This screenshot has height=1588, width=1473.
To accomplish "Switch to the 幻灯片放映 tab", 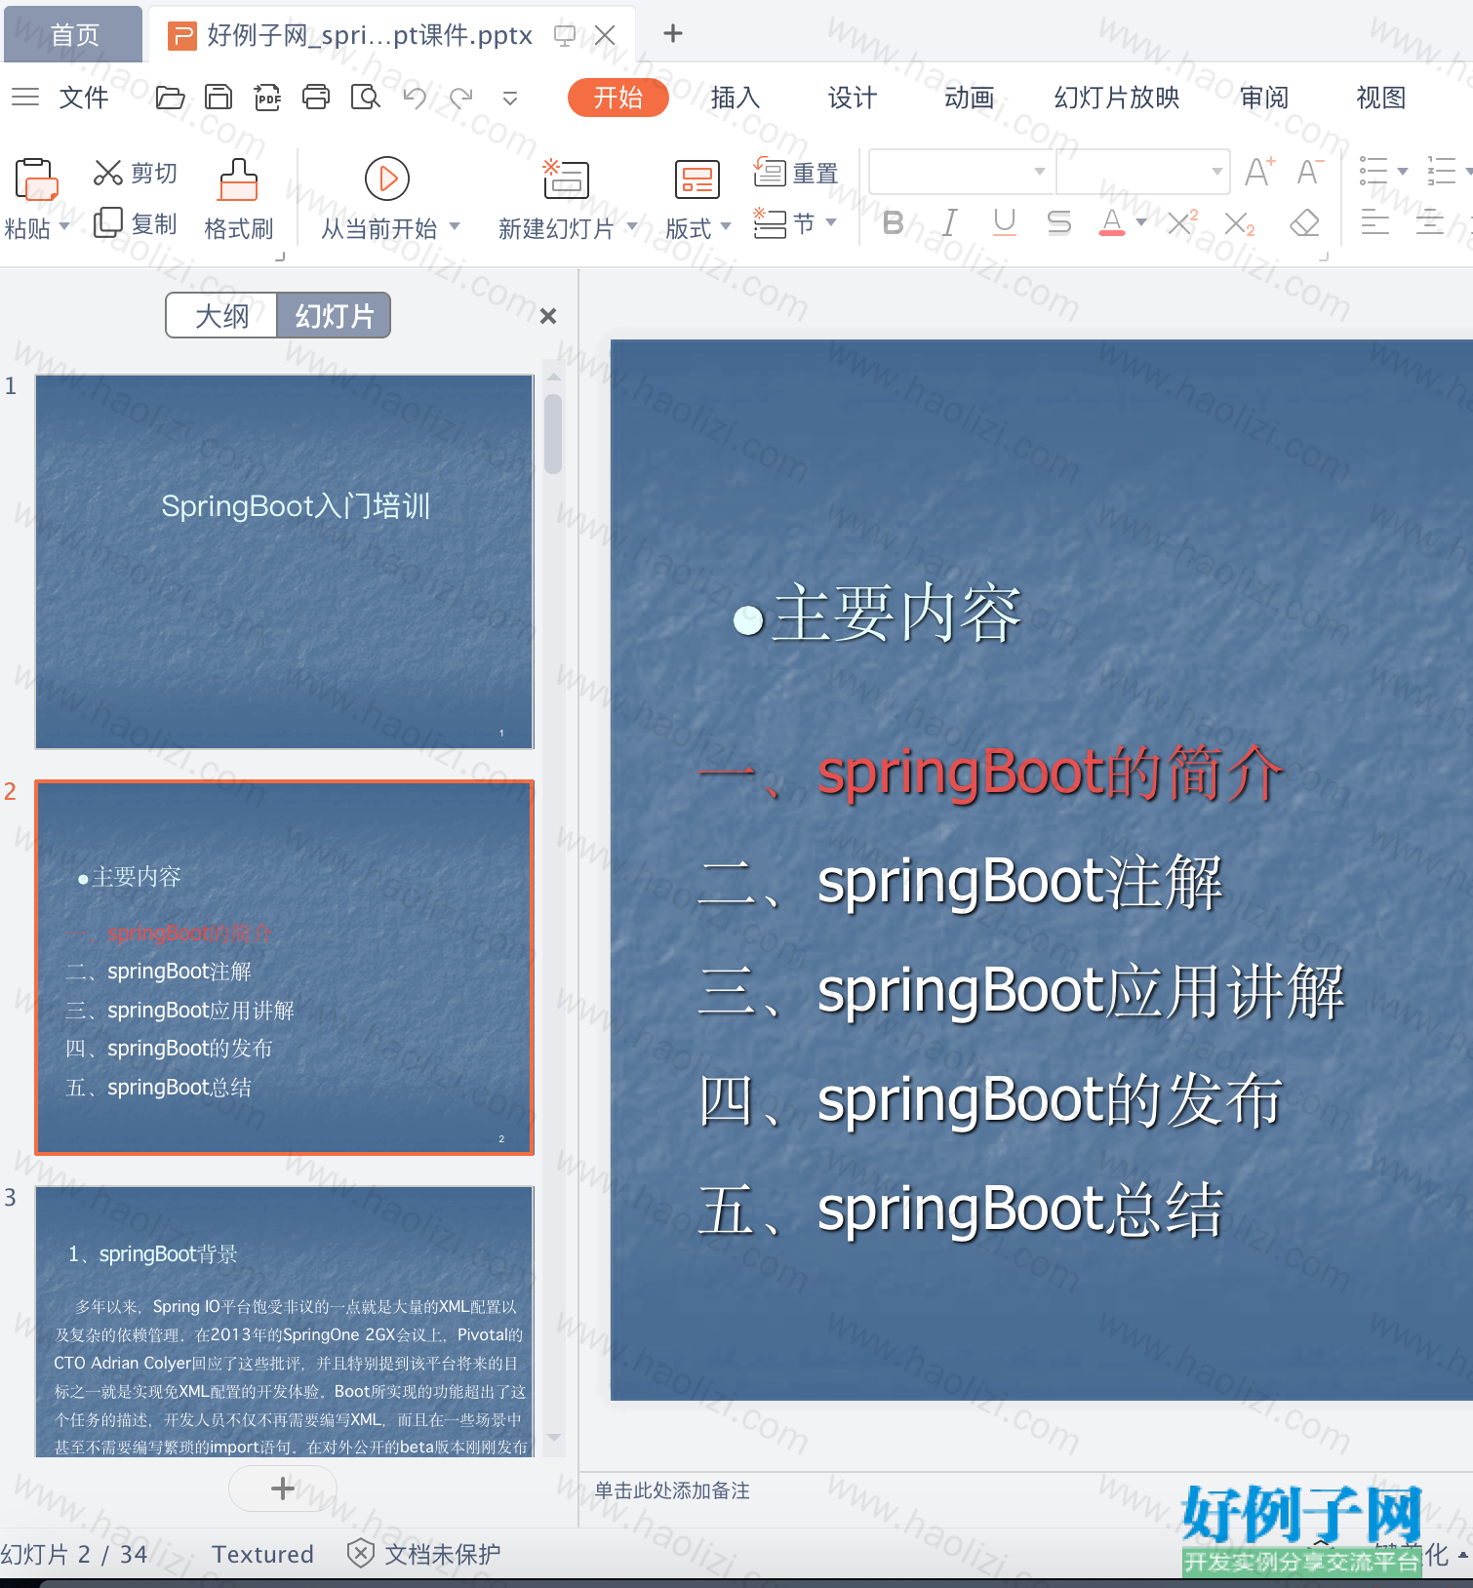I will (1116, 98).
